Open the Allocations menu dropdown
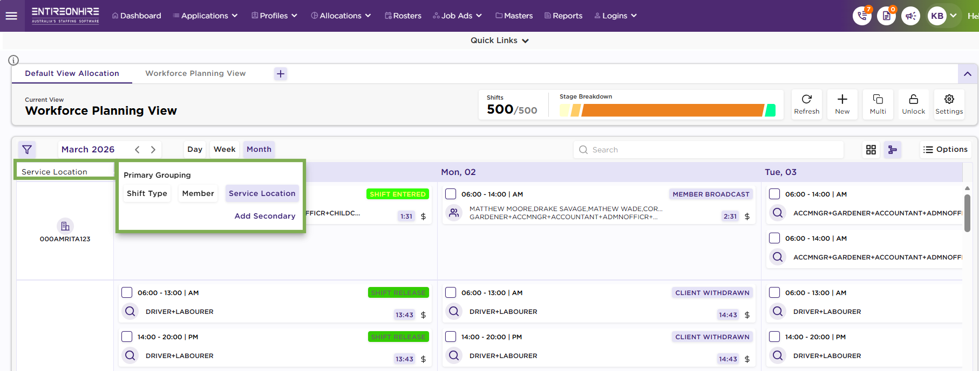This screenshot has width=979, height=371. point(341,16)
